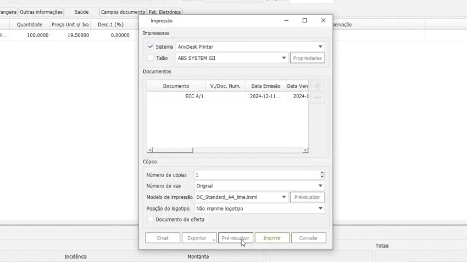This screenshot has width=467, height=262.
Task: Open the Campos documento tab
Action: (x=123, y=12)
